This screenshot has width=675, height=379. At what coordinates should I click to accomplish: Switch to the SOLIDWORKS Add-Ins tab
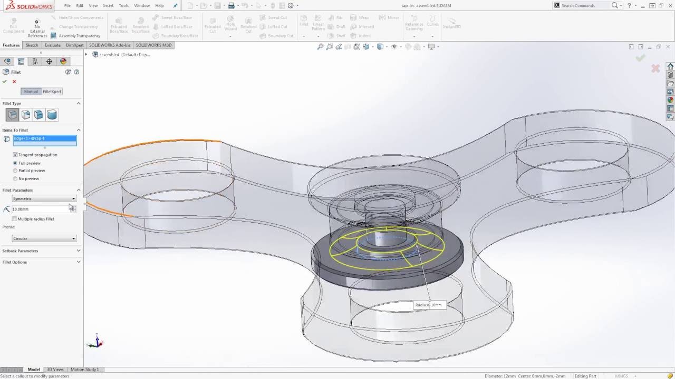110,45
